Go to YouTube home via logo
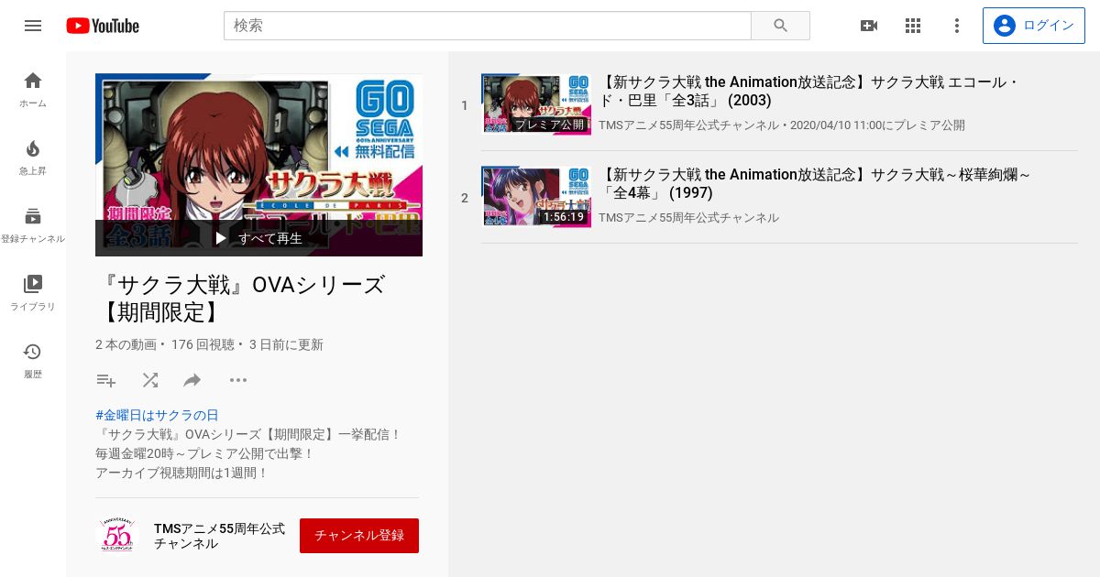This screenshot has width=1100, height=577. (x=103, y=26)
